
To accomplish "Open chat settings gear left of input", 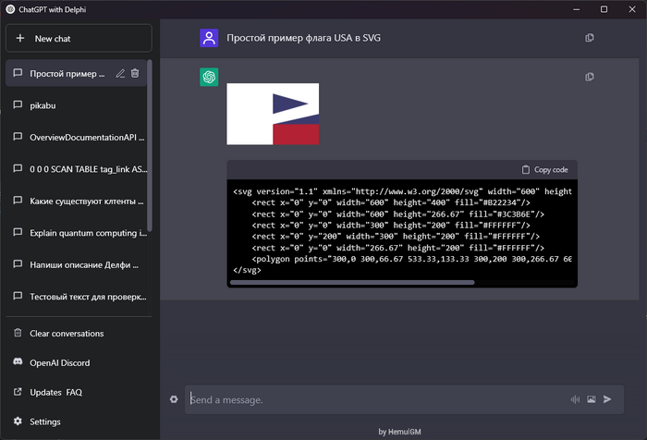I will click(x=173, y=399).
